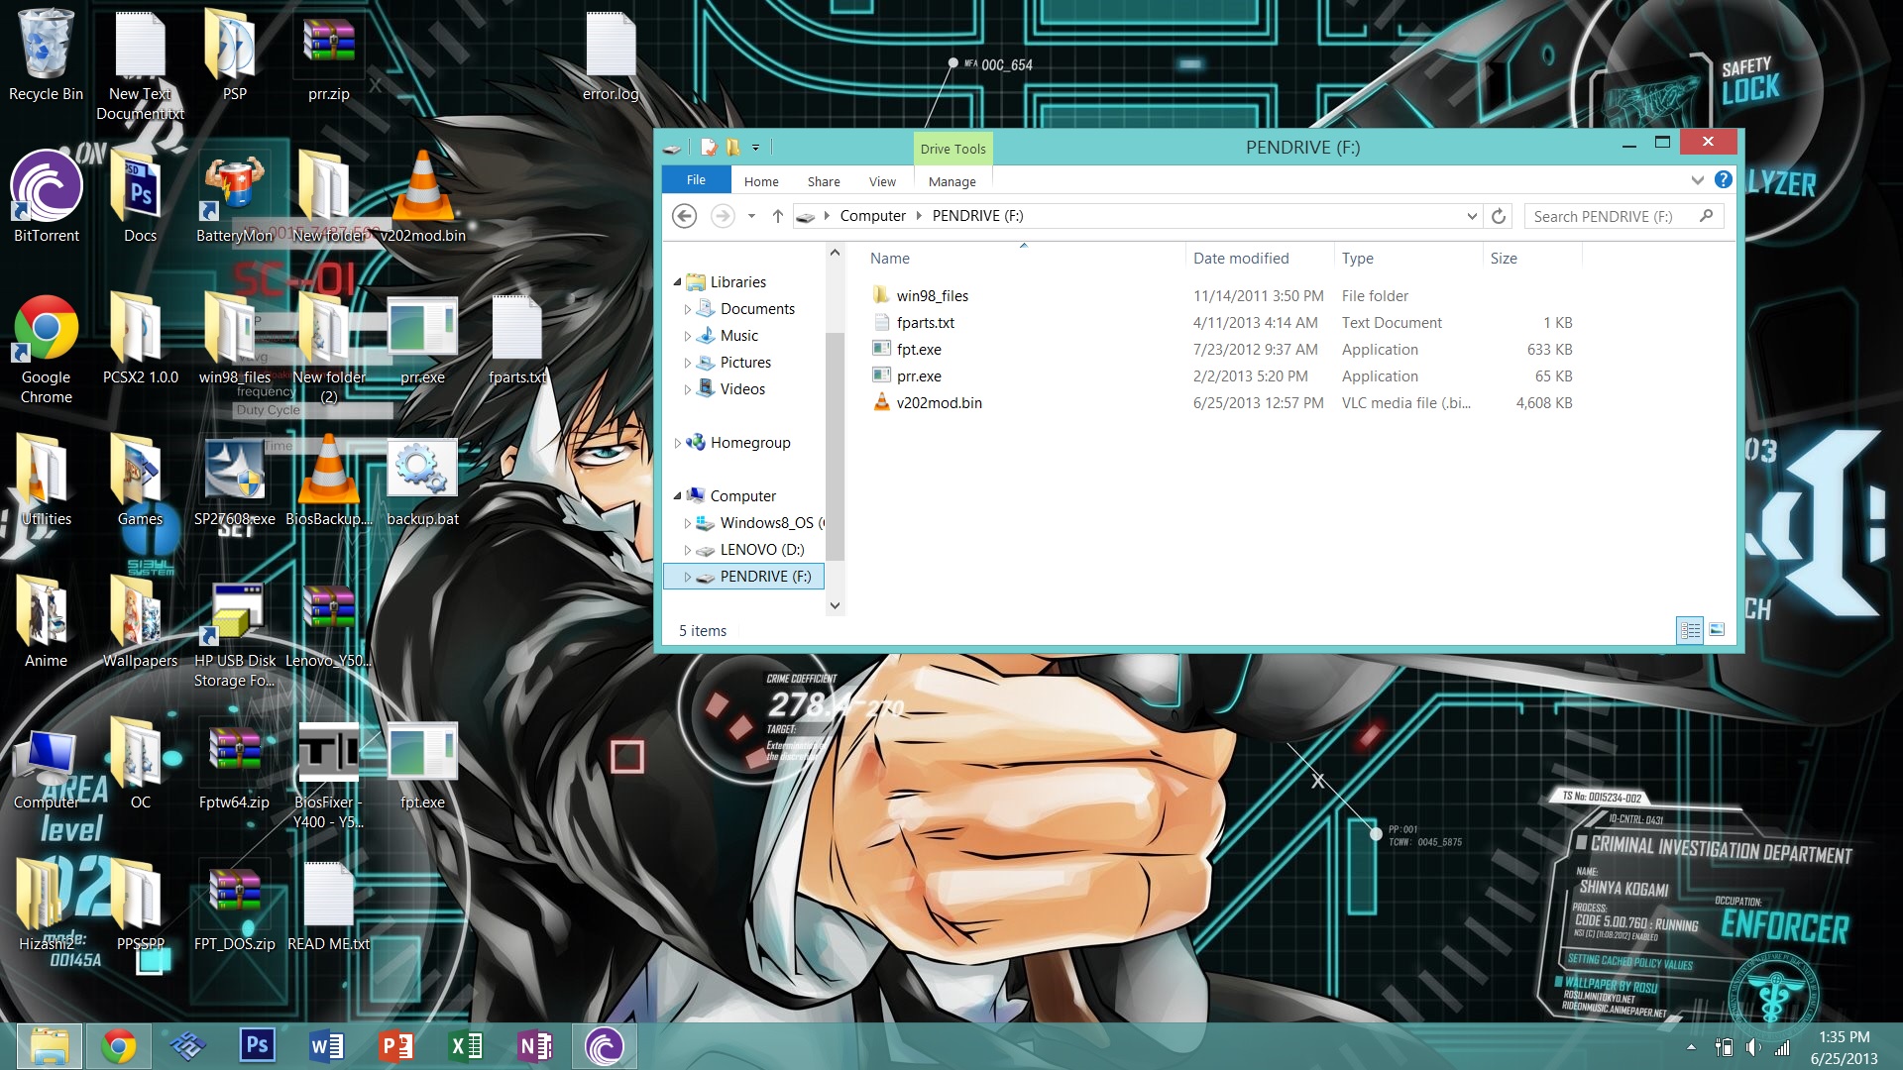Select v202mod.bin VLC file on desktop

pos(423,196)
